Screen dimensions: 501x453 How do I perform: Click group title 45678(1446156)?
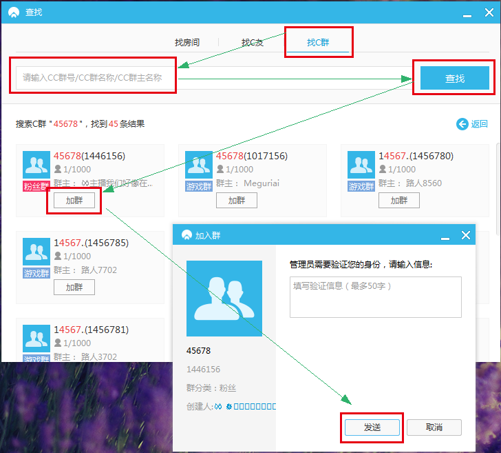click(x=89, y=156)
